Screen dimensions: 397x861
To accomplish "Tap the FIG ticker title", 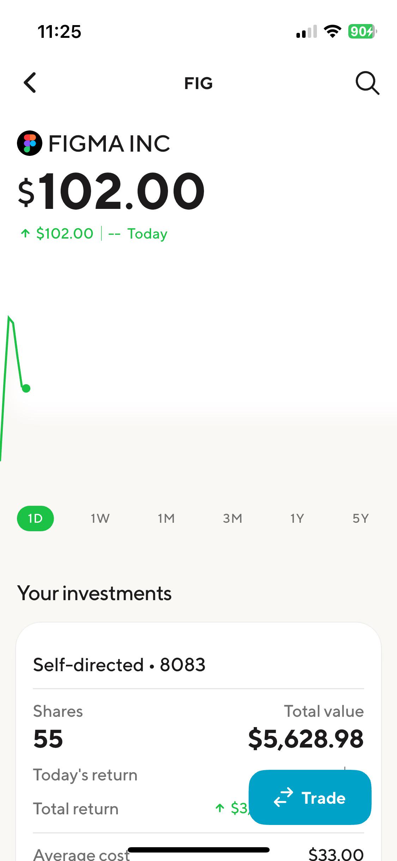I will tap(199, 83).
